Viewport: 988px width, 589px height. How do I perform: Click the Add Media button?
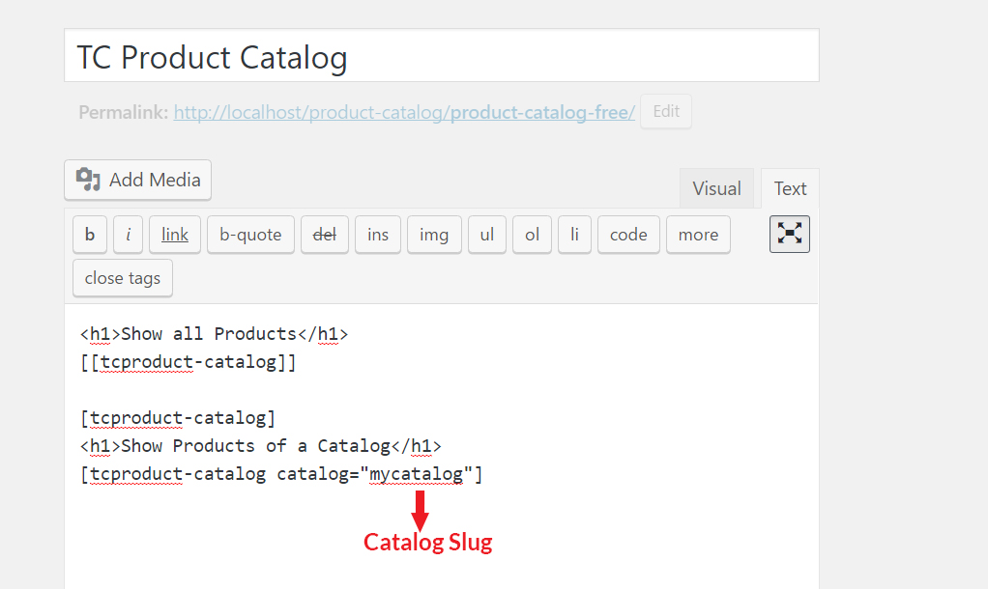[137, 180]
